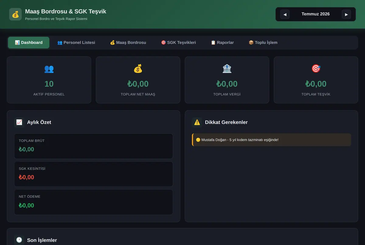Click the Toplam Net Maaş label
Image resolution: width=365 pixels, height=245 pixels.
pos(138,94)
